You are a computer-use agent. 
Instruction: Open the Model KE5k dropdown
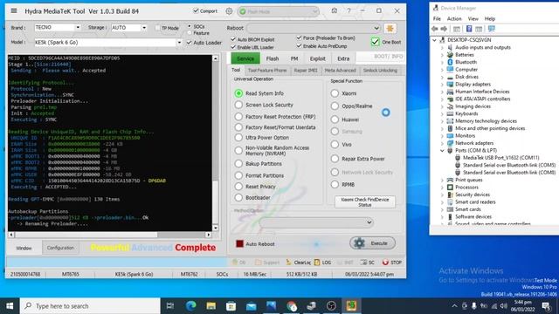tap(179, 43)
